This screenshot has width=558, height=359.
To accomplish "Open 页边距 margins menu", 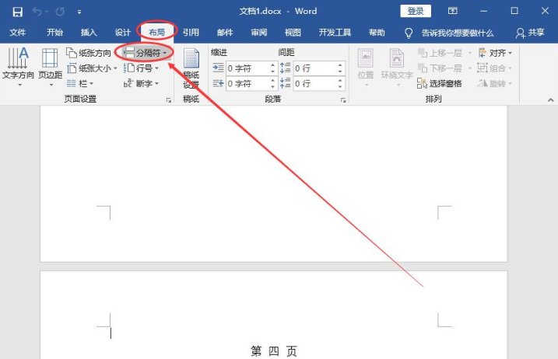I will click(x=50, y=67).
